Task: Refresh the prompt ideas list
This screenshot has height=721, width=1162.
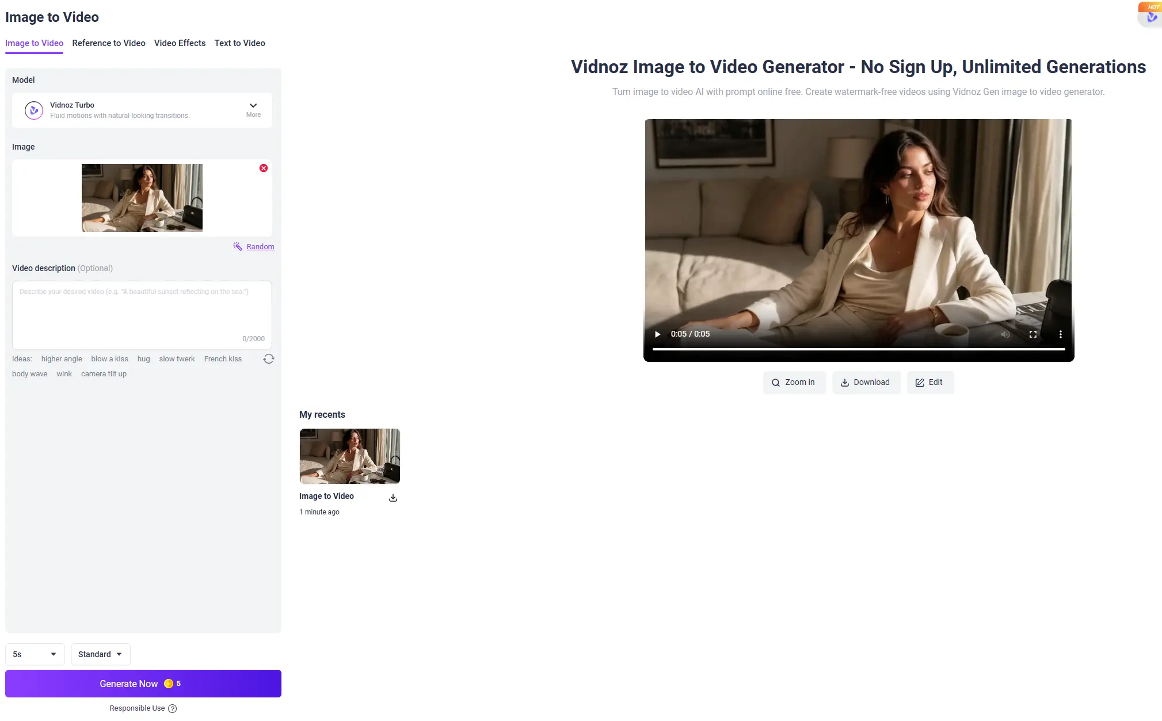Action: pyautogui.click(x=269, y=359)
